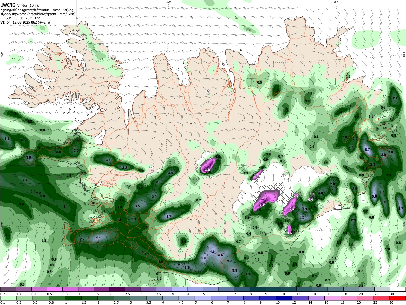
Task: Select the '4.2' precipitation value on the map
Action: tap(302, 218)
